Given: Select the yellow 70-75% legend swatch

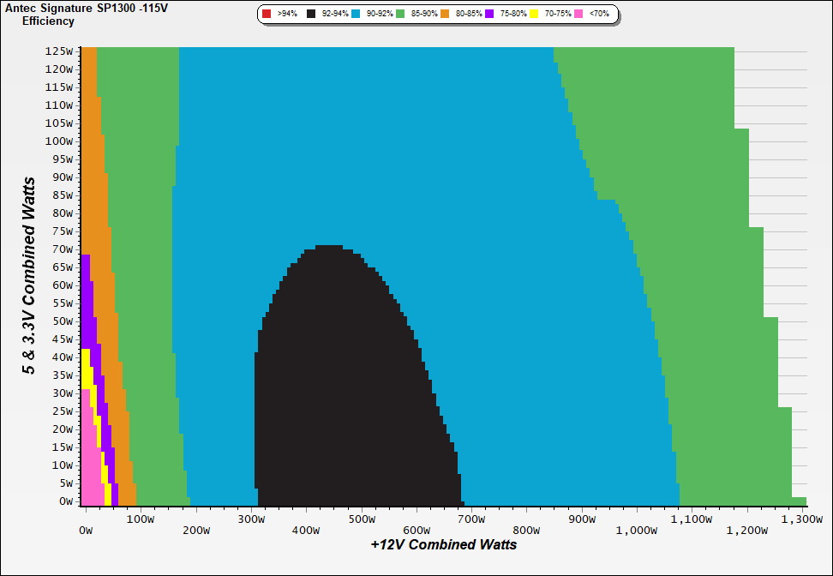Looking at the screenshot, I should coord(534,15).
